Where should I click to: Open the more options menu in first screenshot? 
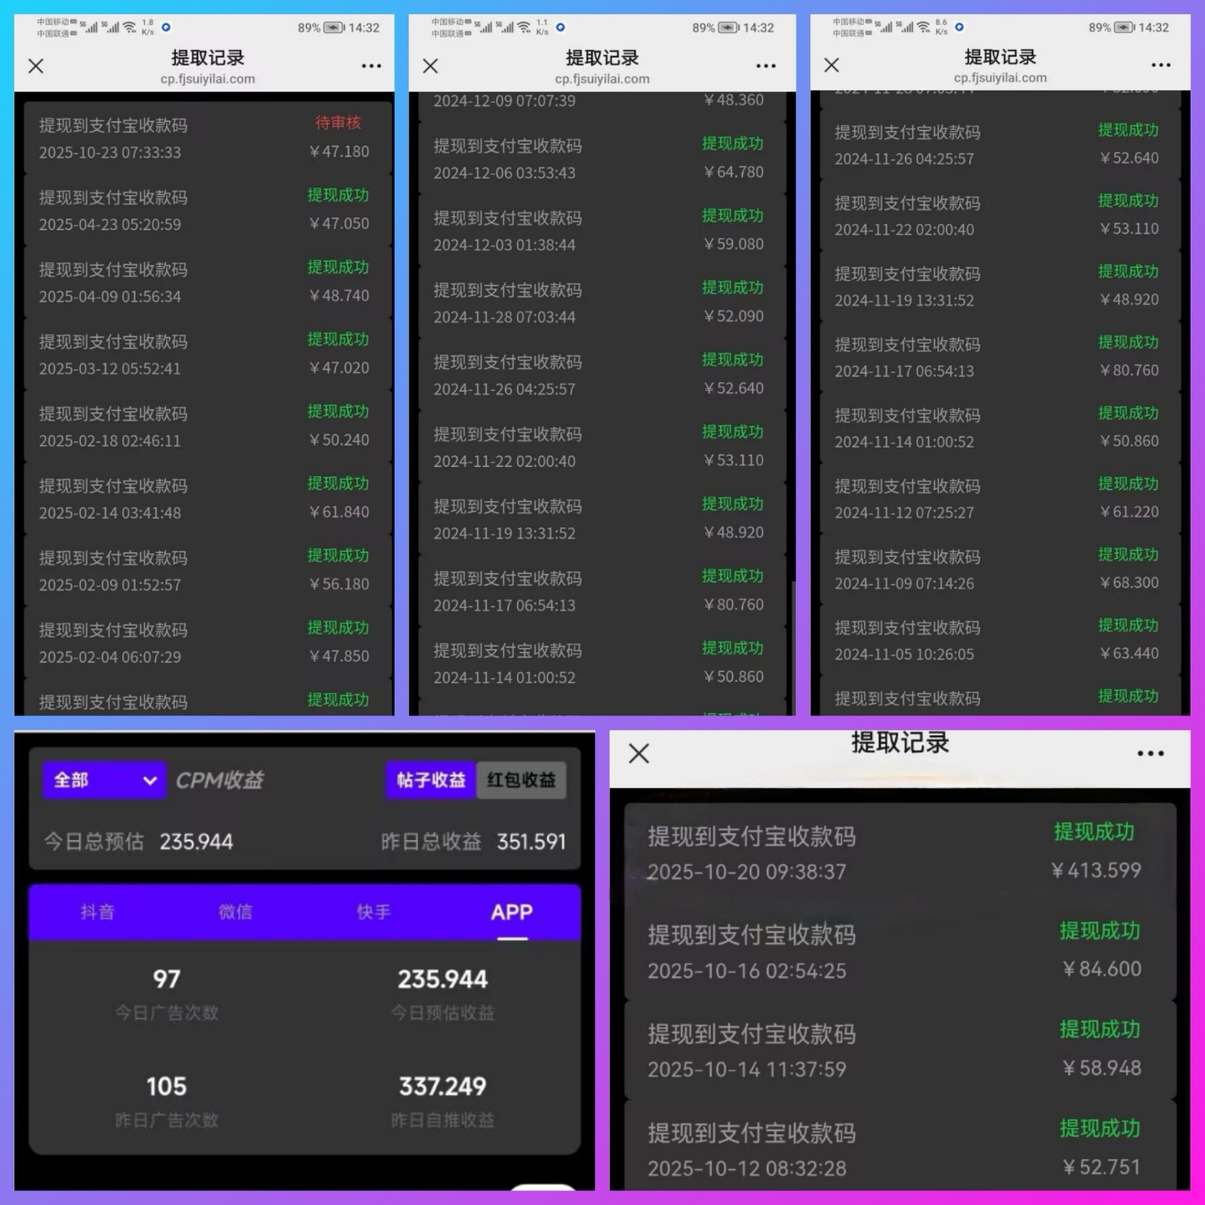[372, 65]
